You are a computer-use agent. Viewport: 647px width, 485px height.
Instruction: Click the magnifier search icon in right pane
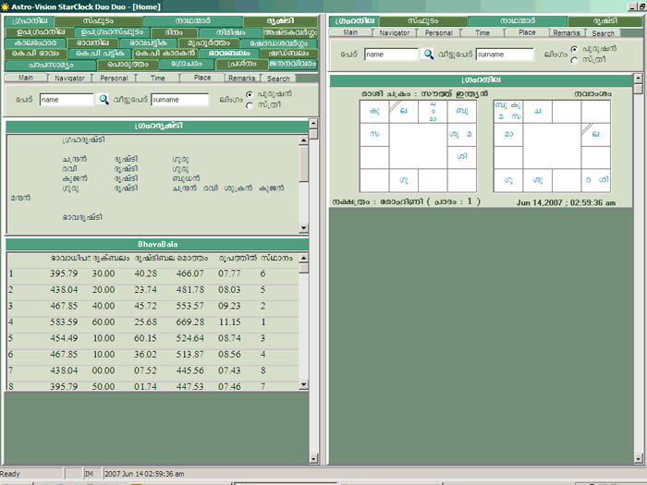click(x=428, y=54)
